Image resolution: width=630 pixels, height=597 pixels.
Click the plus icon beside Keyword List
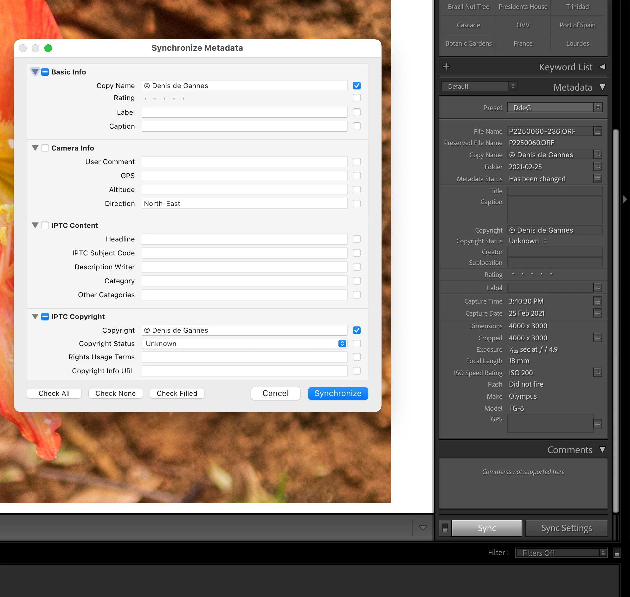pos(446,67)
